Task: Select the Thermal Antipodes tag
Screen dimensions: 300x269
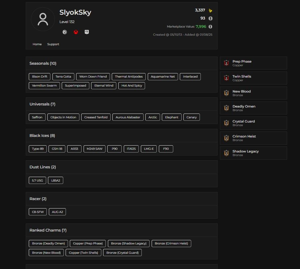Action: coord(129,76)
